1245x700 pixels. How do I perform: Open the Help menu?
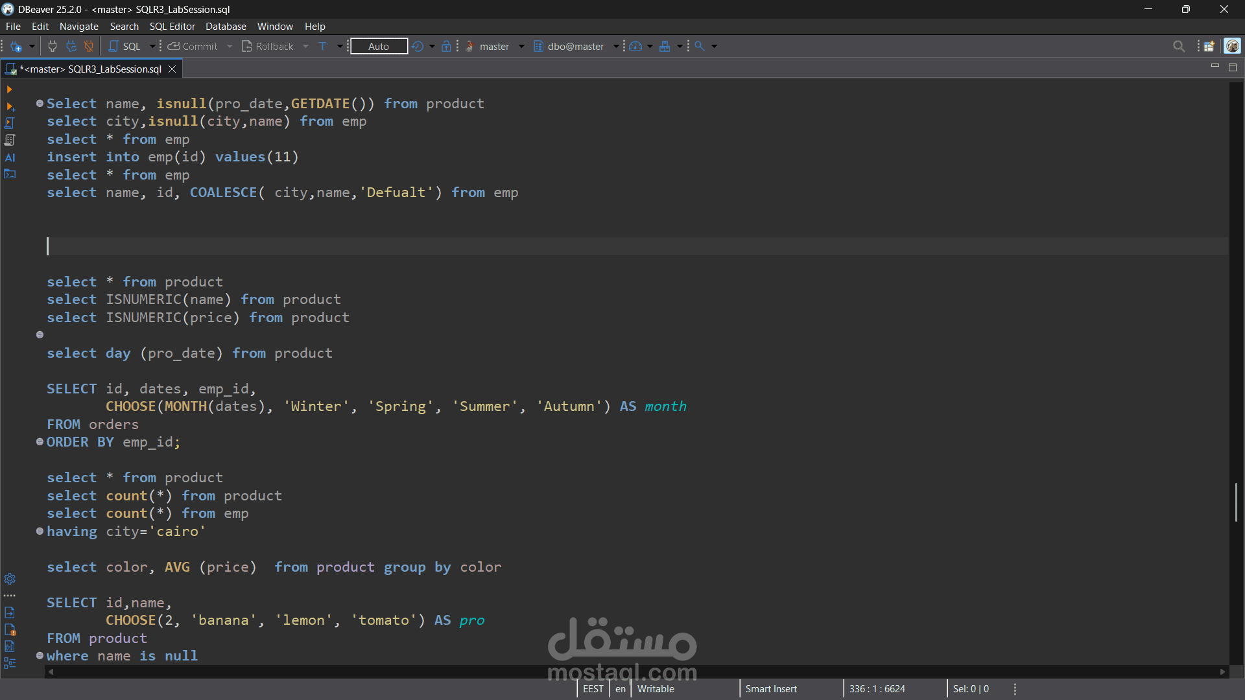click(x=315, y=27)
